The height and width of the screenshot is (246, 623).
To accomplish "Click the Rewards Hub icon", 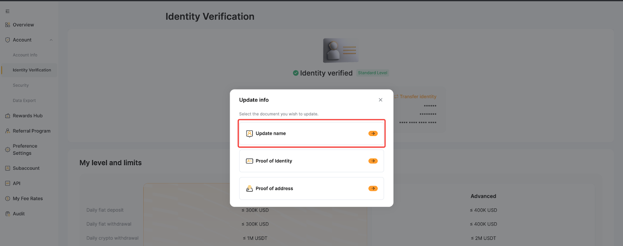I will pyautogui.click(x=7, y=116).
